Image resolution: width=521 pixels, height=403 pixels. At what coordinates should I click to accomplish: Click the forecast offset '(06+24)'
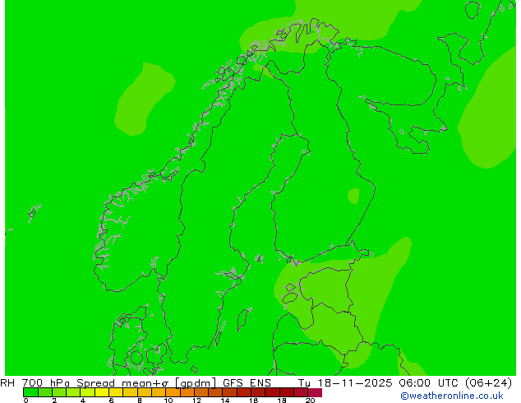pyautogui.click(x=489, y=383)
